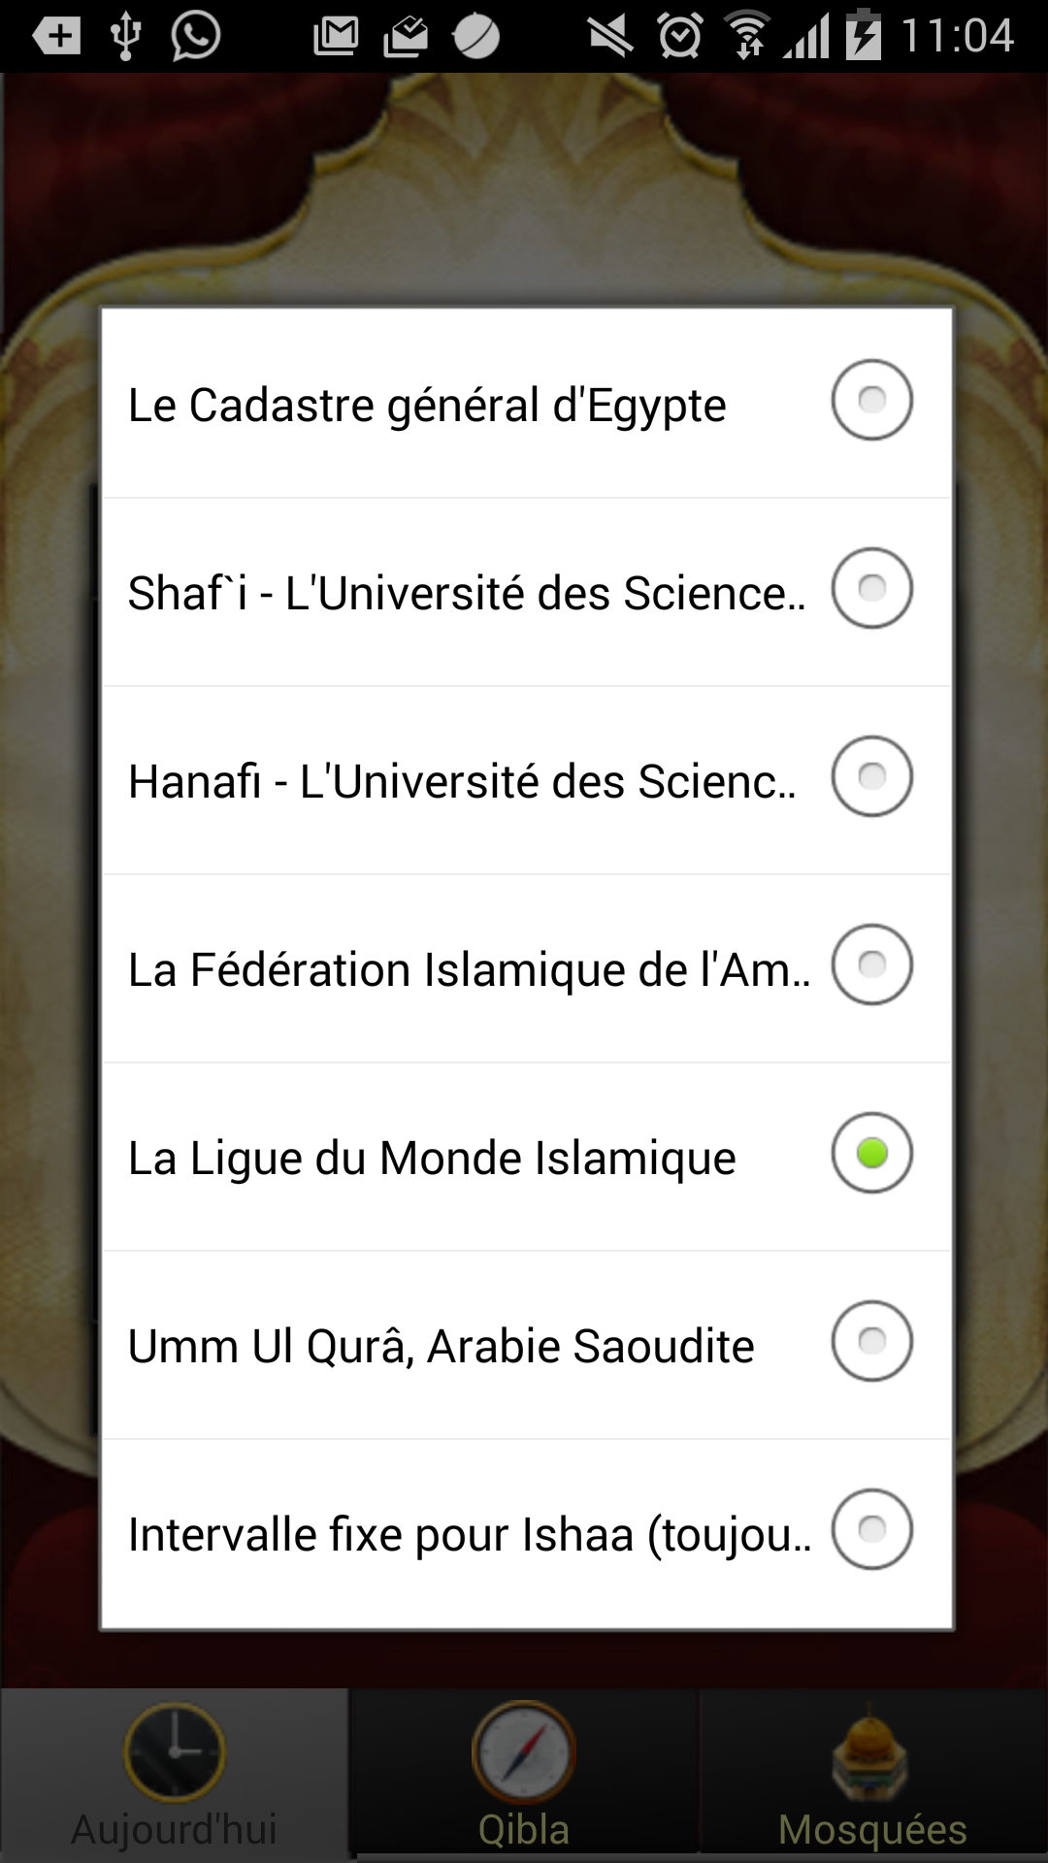Image resolution: width=1048 pixels, height=1863 pixels.
Task: Select the Hanafi Université radio button
Action: tap(871, 776)
